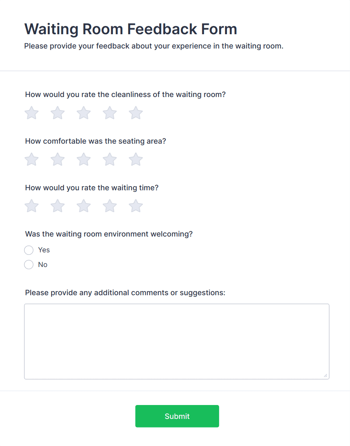Screen dimensions: 350x446
Task: Pick fourth star for cleanliness rating
Action: tap(110, 113)
